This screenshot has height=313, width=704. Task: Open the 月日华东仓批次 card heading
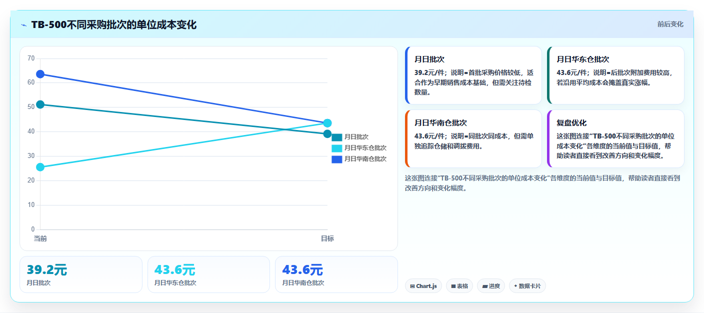point(583,59)
